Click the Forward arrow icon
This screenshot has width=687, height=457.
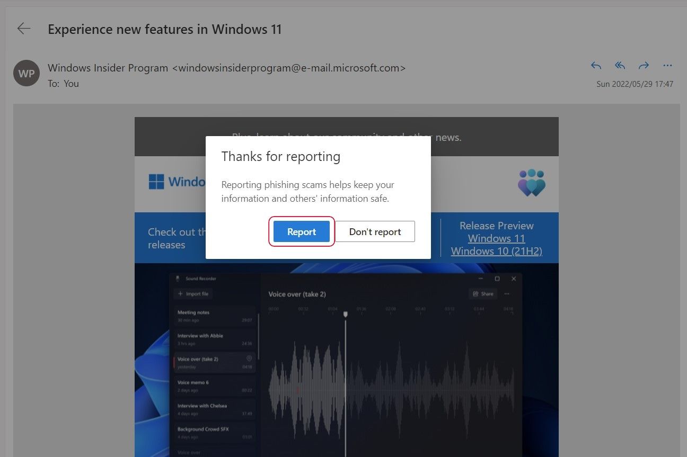click(x=644, y=66)
